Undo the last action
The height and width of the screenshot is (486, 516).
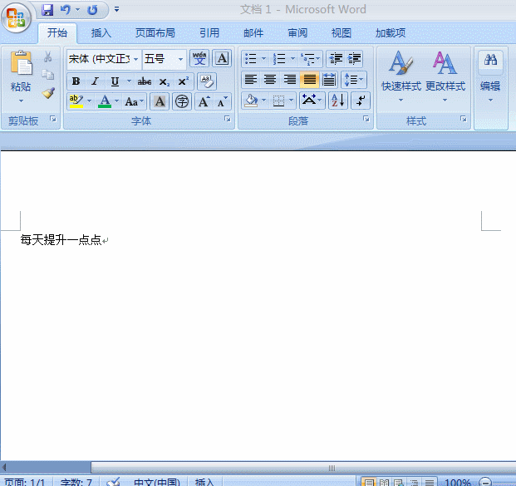pos(65,10)
